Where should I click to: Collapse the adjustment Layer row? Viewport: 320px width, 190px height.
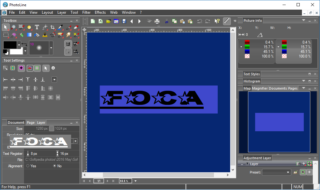[242, 164]
